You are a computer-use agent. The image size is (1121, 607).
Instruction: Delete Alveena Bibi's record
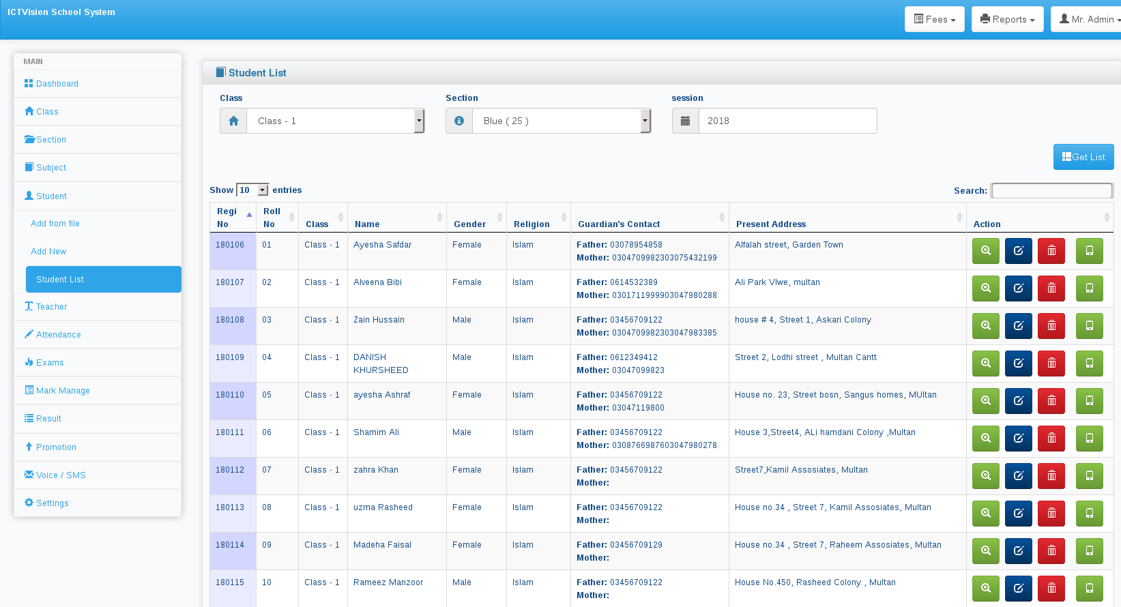[1051, 288]
